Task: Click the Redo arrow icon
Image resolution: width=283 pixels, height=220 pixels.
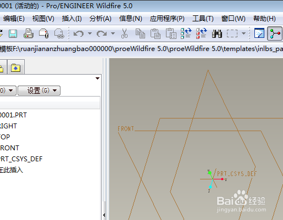Action: coord(102,33)
